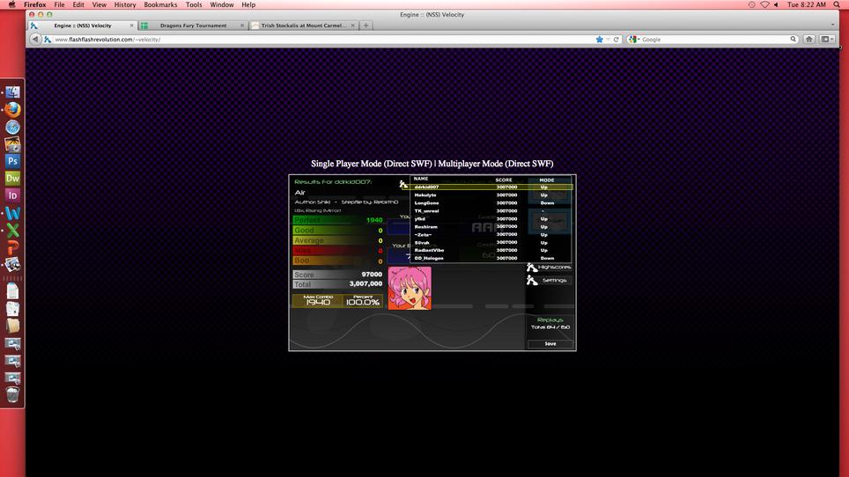
Task: Select Hakulyte highscore row
Action: coord(491,195)
